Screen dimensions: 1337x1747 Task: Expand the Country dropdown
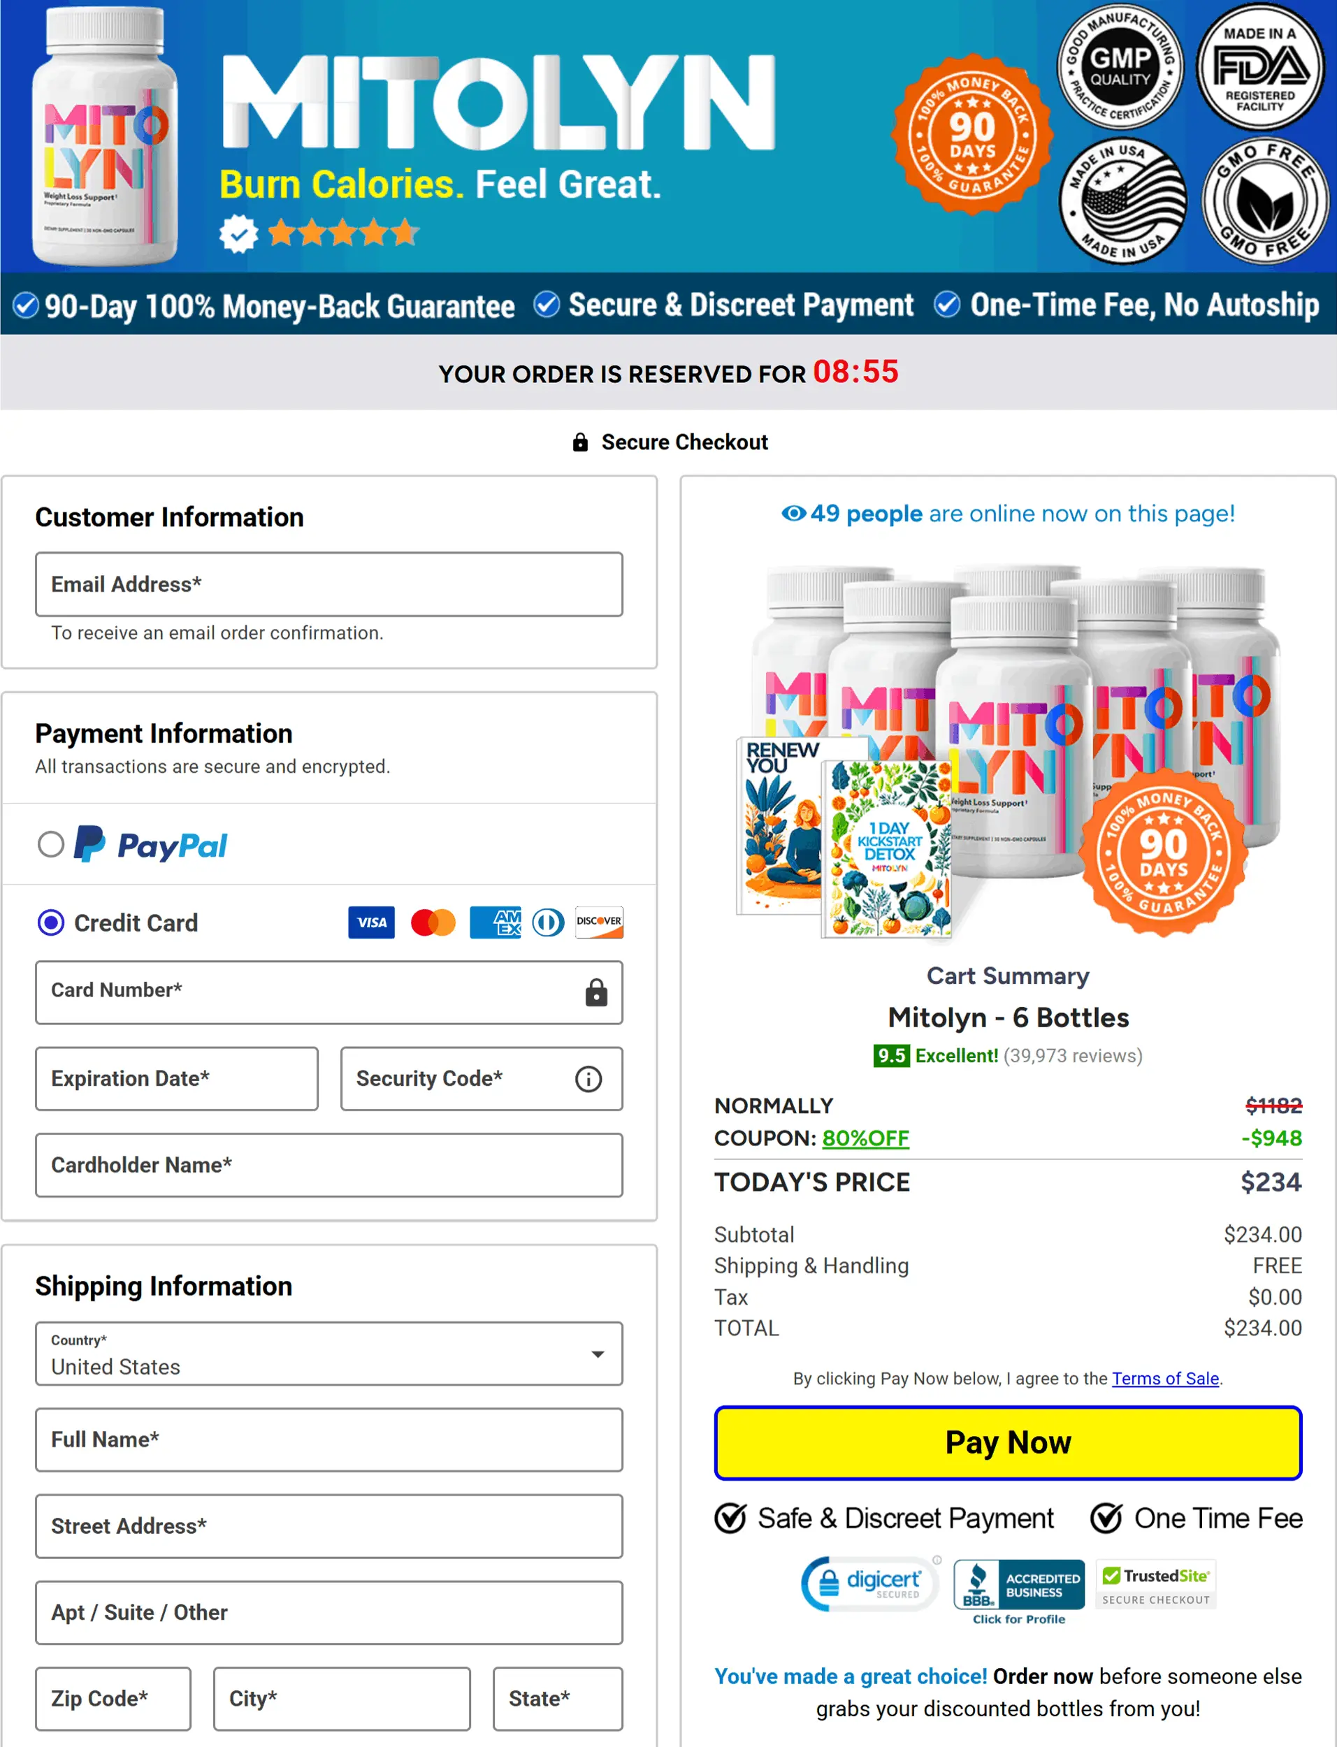coord(328,1353)
